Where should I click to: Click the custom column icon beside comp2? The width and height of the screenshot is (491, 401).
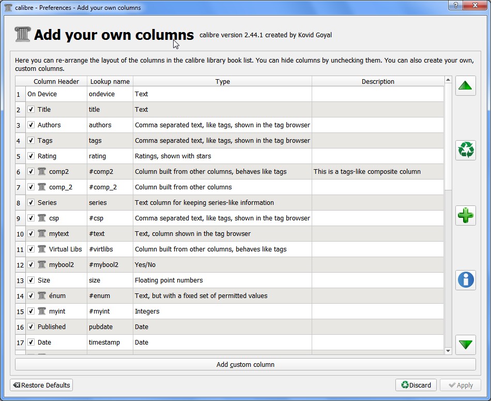click(x=42, y=172)
